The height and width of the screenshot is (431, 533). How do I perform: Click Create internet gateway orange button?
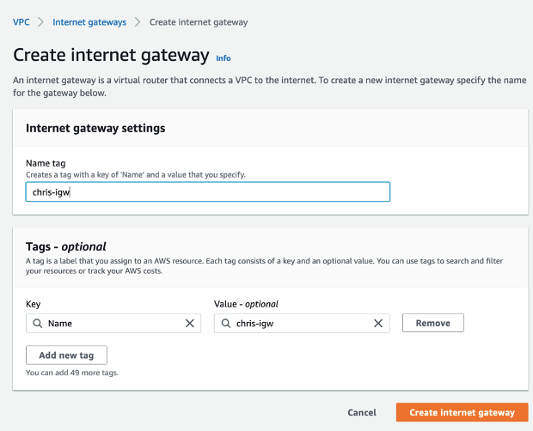462,412
